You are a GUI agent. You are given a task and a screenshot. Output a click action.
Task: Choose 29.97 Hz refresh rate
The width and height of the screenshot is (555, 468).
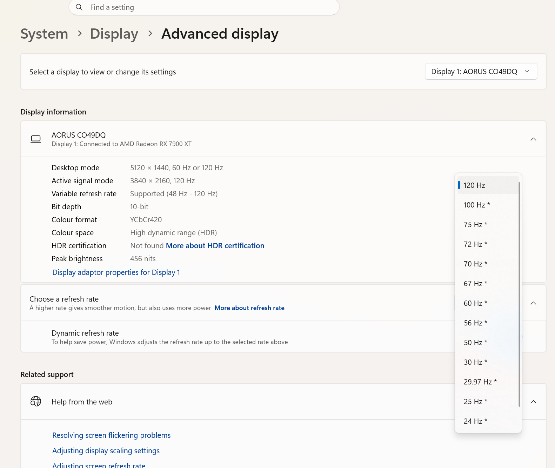[x=488, y=382]
